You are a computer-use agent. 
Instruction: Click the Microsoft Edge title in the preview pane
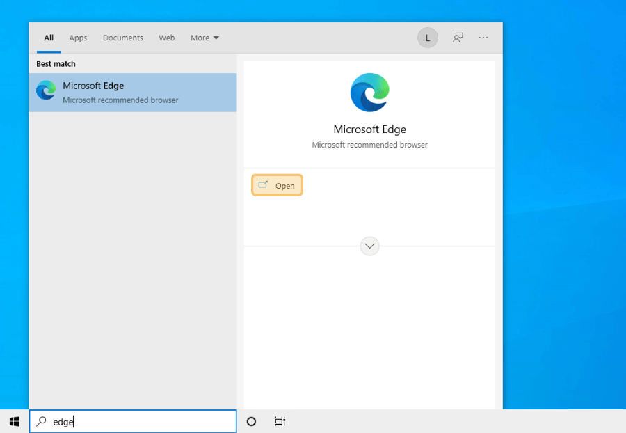click(370, 129)
